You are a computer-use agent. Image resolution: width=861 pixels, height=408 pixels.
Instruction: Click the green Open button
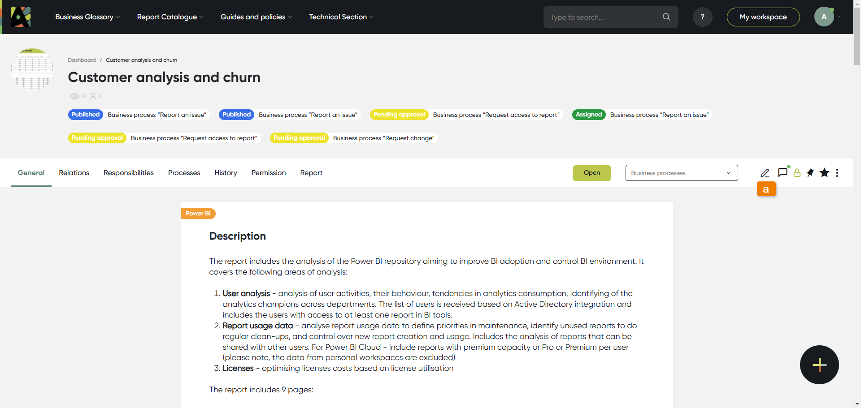(x=591, y=173)
